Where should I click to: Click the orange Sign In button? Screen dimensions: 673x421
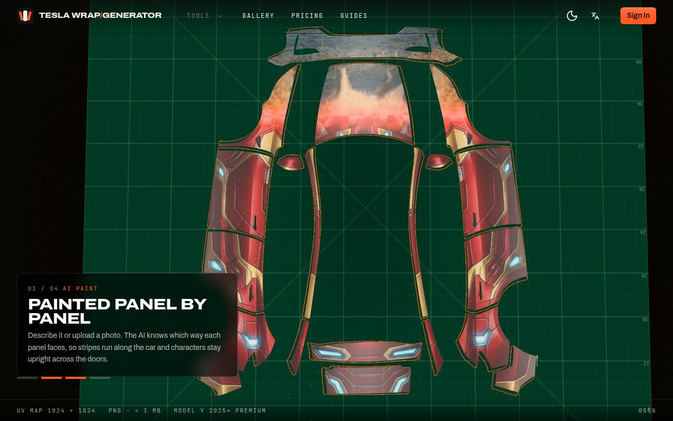click(638, 16)
